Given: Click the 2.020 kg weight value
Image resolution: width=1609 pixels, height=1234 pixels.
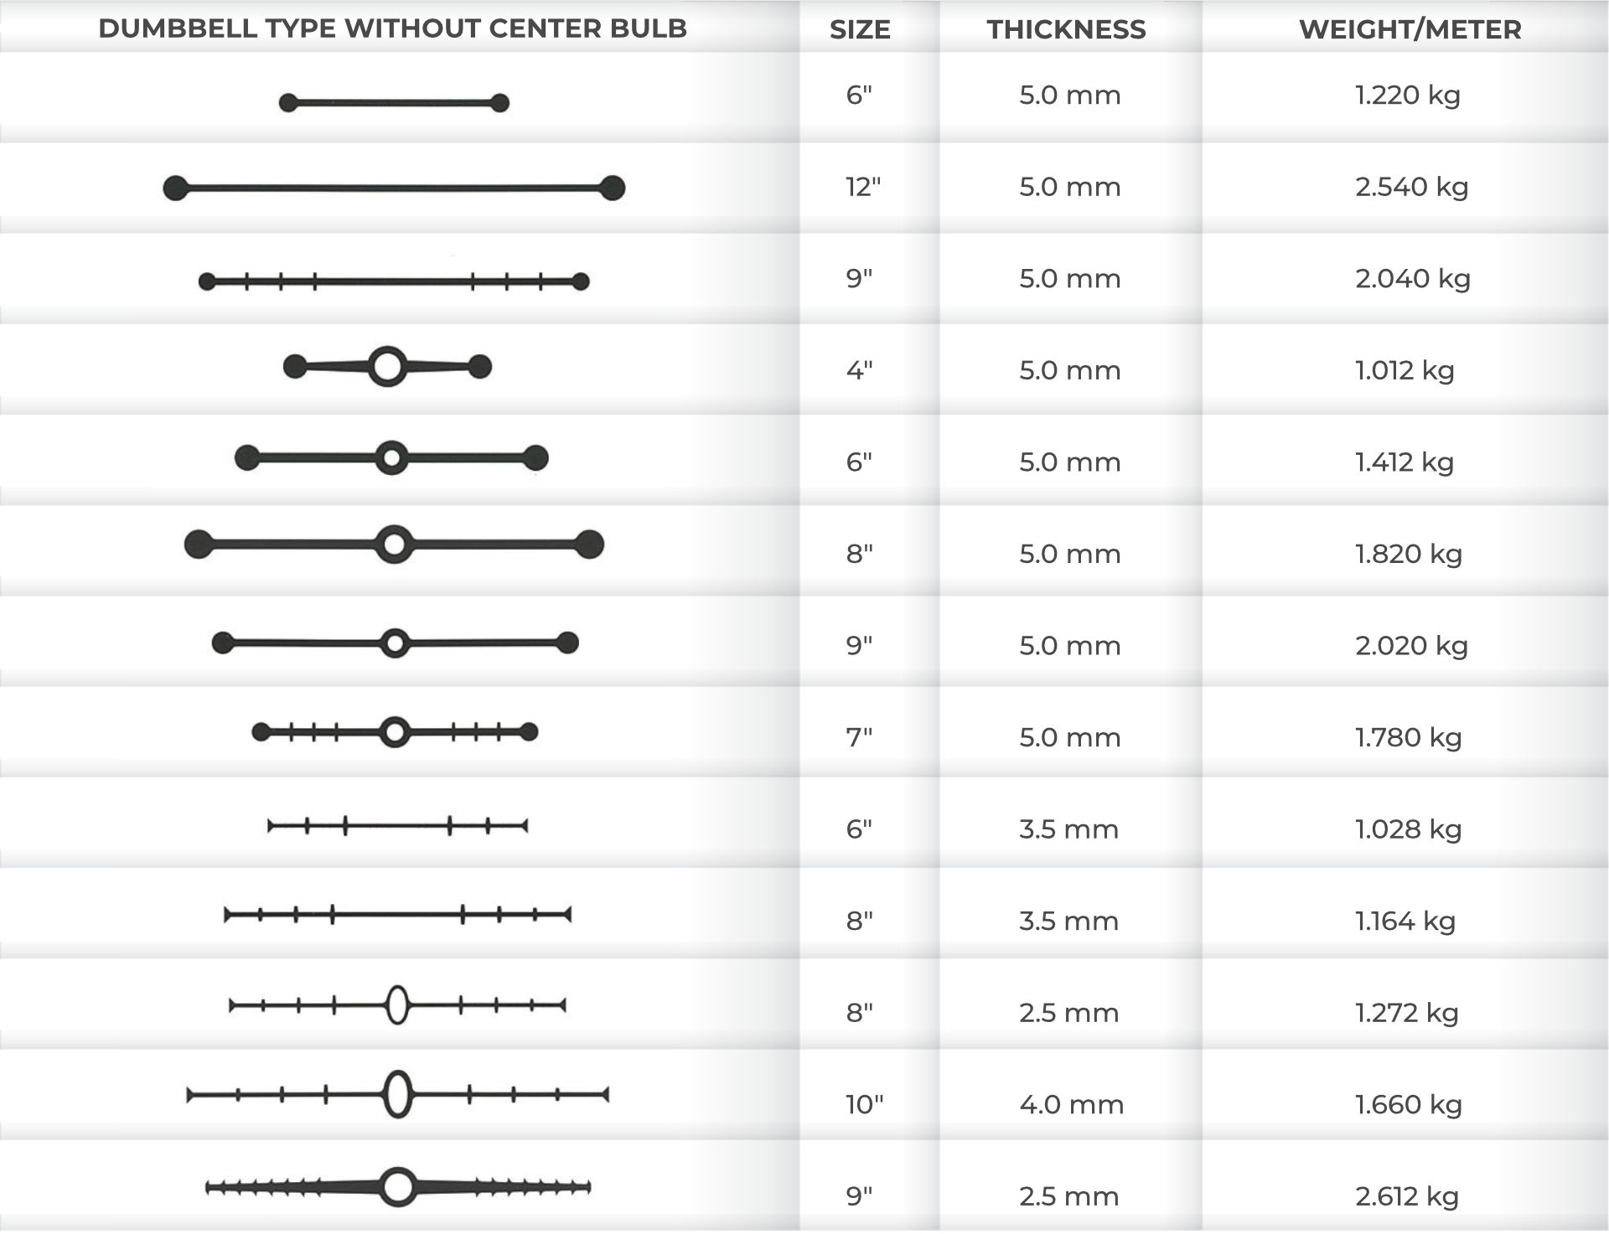Looking at the screenshot, I should [x=1411, y=646].
